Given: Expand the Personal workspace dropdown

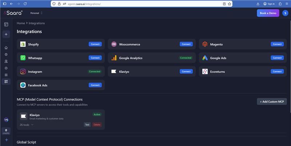Looking at the screenshot, I should click(x=36, y=13).
